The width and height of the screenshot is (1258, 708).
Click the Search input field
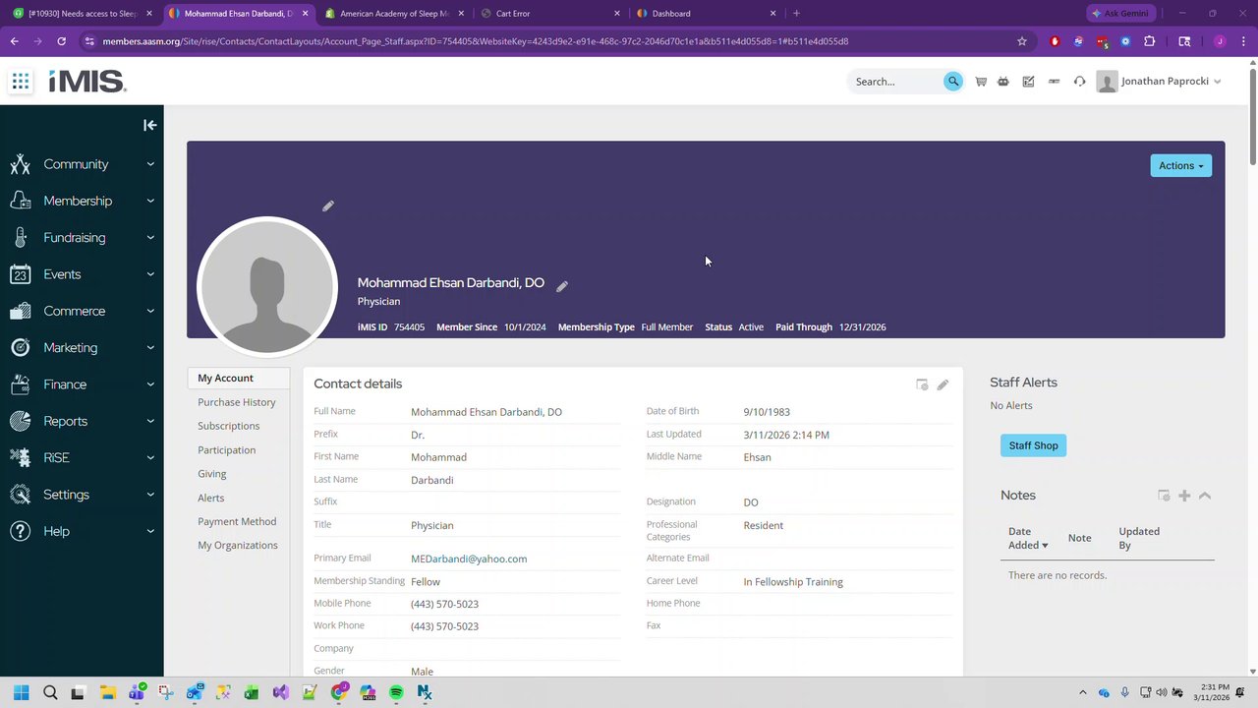pyautogui.click(x=896, y=82)
